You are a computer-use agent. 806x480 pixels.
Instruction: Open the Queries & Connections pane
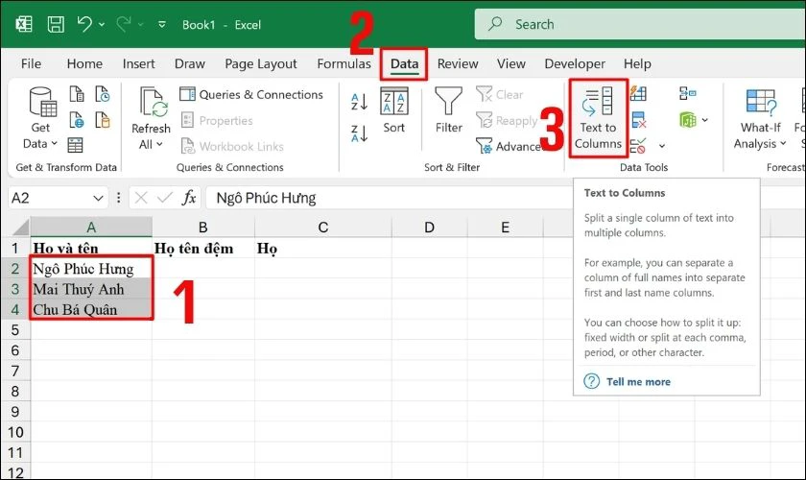tap(251, 95)
